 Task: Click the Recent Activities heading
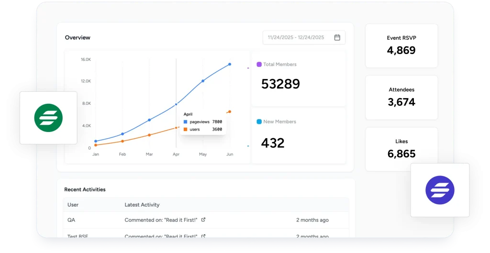pos(85,189)
